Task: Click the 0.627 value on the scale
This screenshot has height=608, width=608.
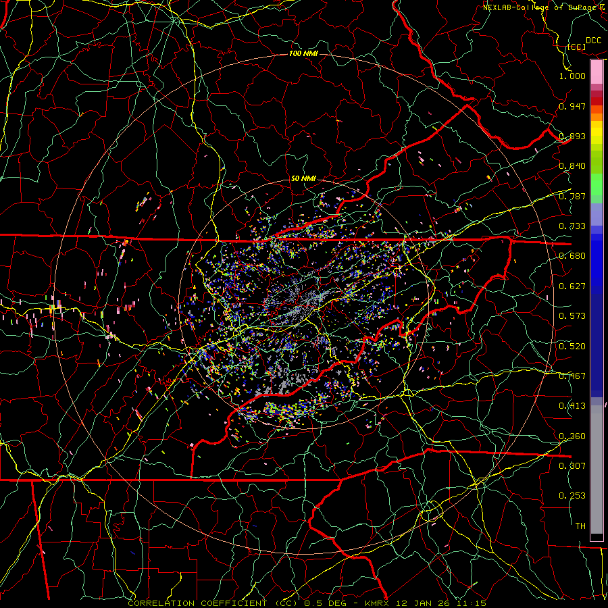Action: click(x=572, y=286)
